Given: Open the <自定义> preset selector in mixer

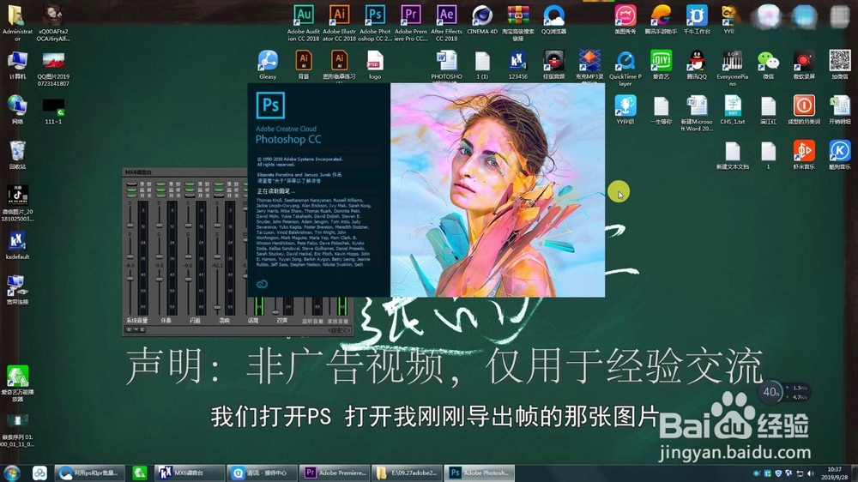Looking at the screenshot, I should coord(339,330).
